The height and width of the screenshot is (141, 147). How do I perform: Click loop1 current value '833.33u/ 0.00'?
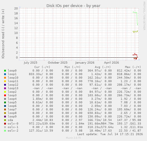point(41,74)
